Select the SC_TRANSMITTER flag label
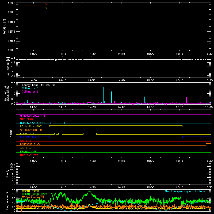Screen dimensions: 214x214 tap(31, 130)
